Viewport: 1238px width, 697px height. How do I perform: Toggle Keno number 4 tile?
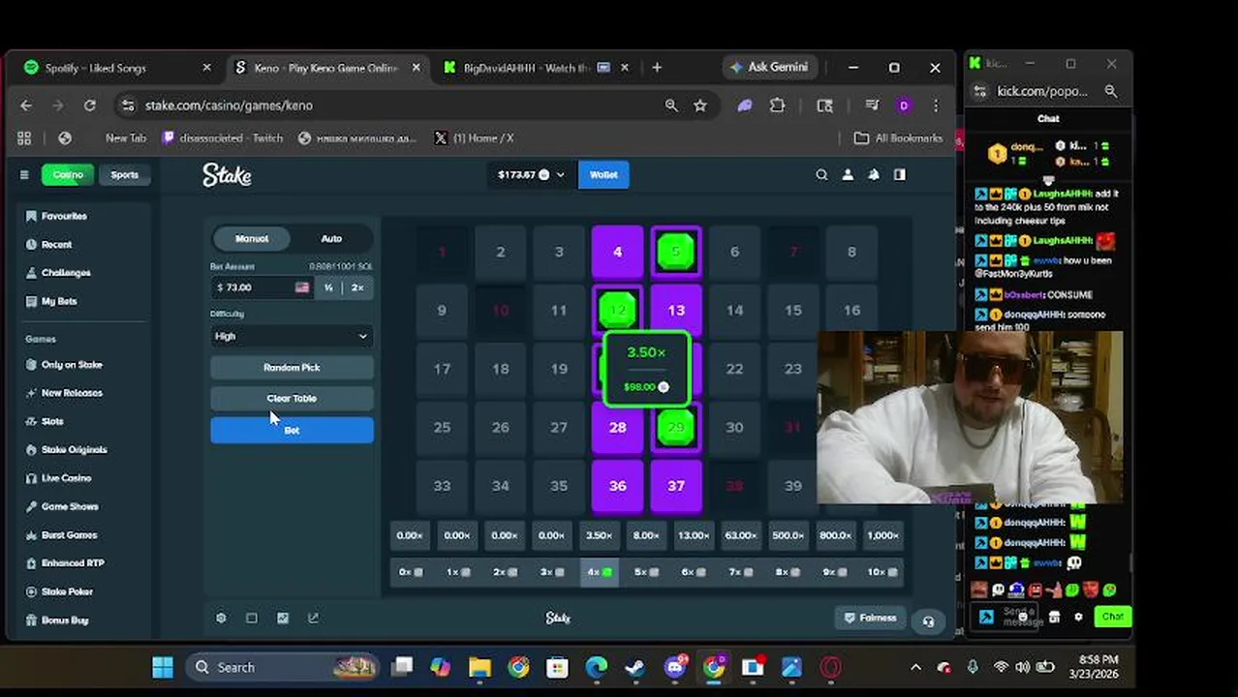[x=617, y=252]
